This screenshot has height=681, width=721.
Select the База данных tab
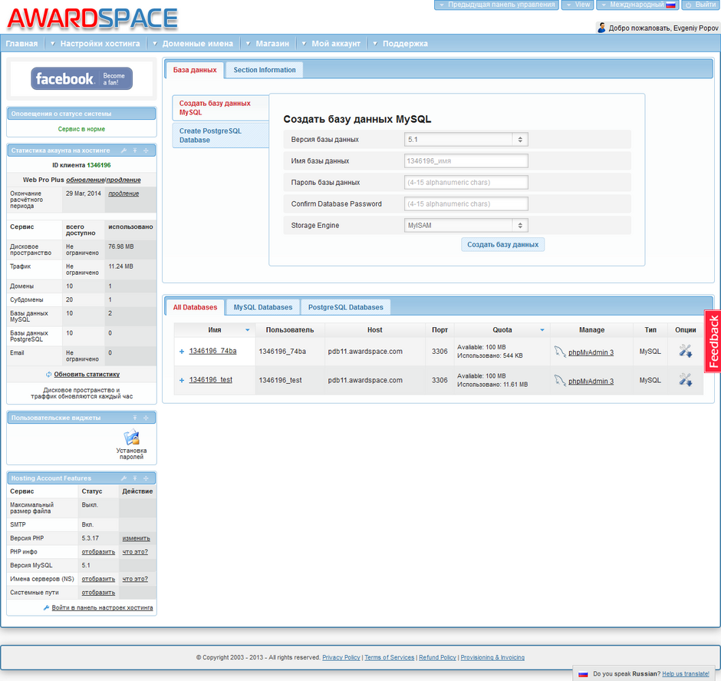[x=195, y=70]
